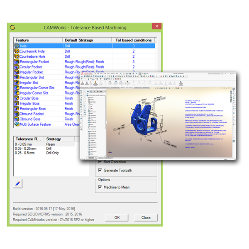Click the Close button
Image resolution: width=249 pixels, height=249 pixels.
tap(146, 217)
